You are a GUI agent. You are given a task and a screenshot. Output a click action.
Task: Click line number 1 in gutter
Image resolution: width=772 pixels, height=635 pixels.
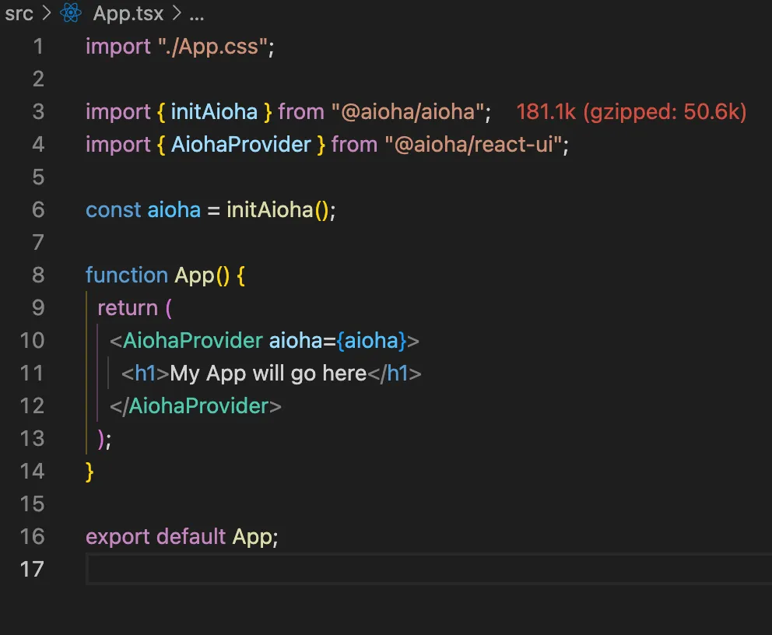click(x=38, y=47)
